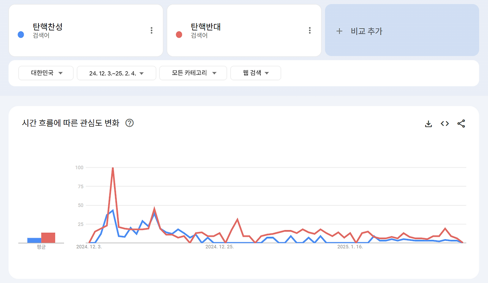The width and height of the screenshot is (488, 283).
Task: Share the interest-over-time chart
Action: pyautogui.click(x=461, y=123)
